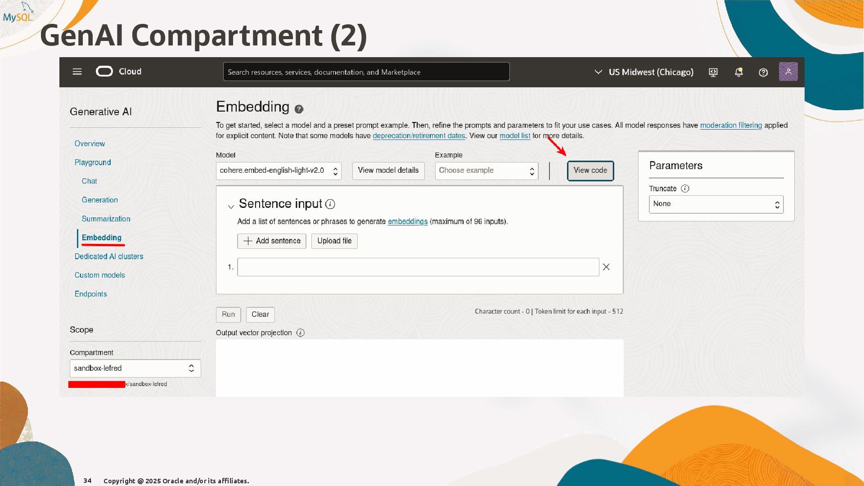864x486 pixels.
Task: Open Dedicated AI clusters in the sidebar
Action: 109,256
